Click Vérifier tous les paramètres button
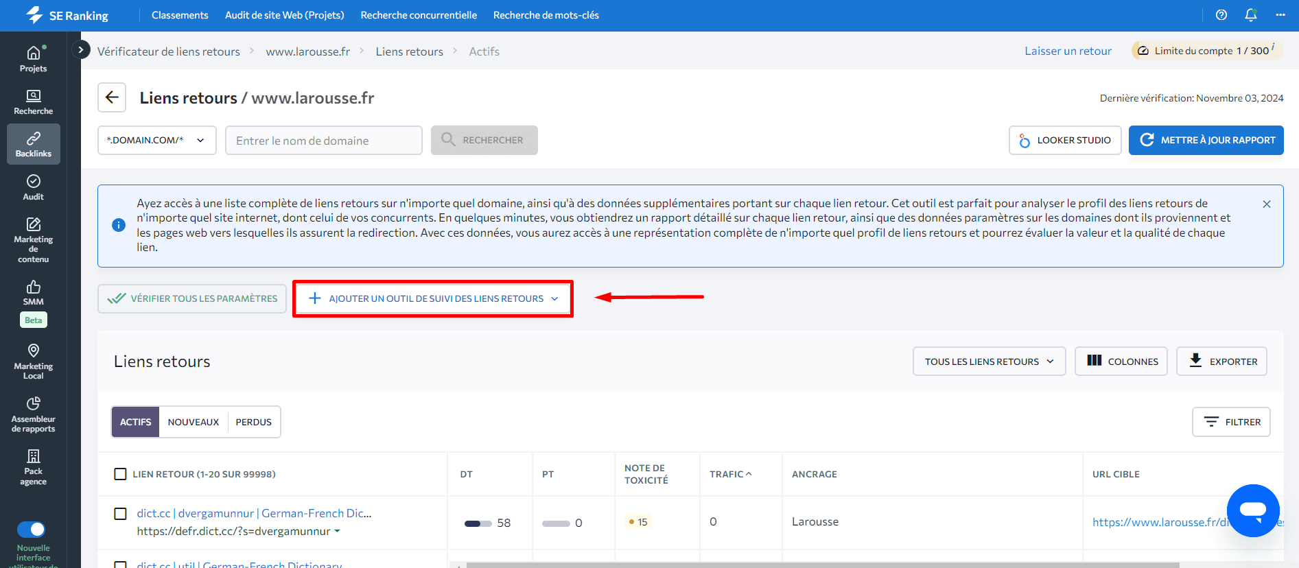The image size is (1299, 568). pos(192,298)
